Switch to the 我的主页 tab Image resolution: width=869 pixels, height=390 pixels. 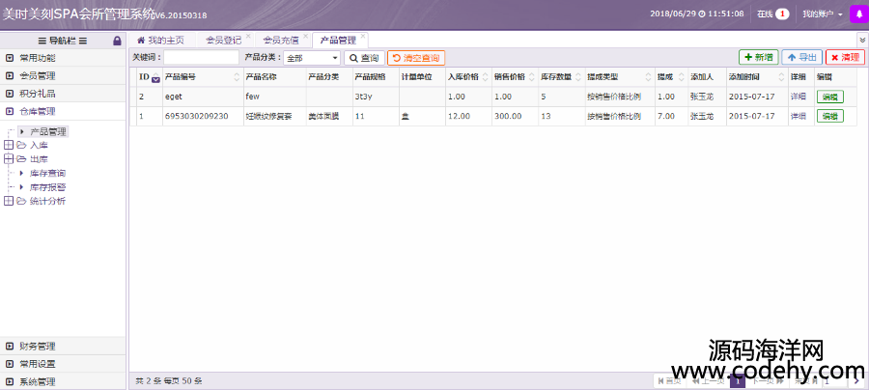pyautogui.click(x=160, y=41)
